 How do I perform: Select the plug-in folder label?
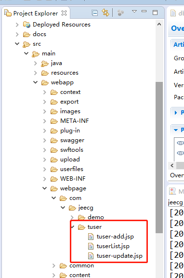click(70, 131)
